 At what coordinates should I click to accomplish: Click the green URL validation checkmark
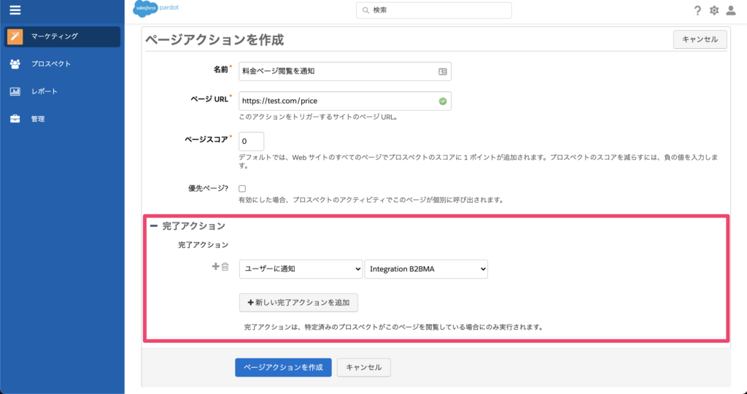(443, 101)
